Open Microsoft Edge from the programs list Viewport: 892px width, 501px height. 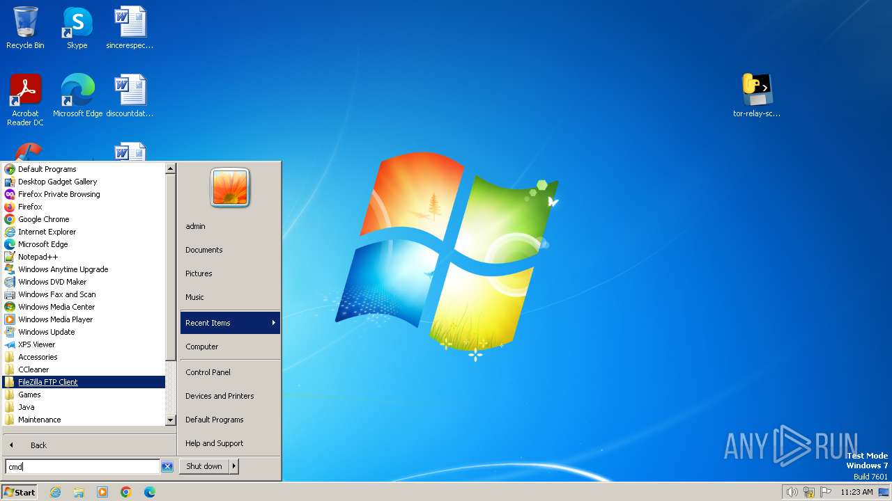tap(84, 244)
